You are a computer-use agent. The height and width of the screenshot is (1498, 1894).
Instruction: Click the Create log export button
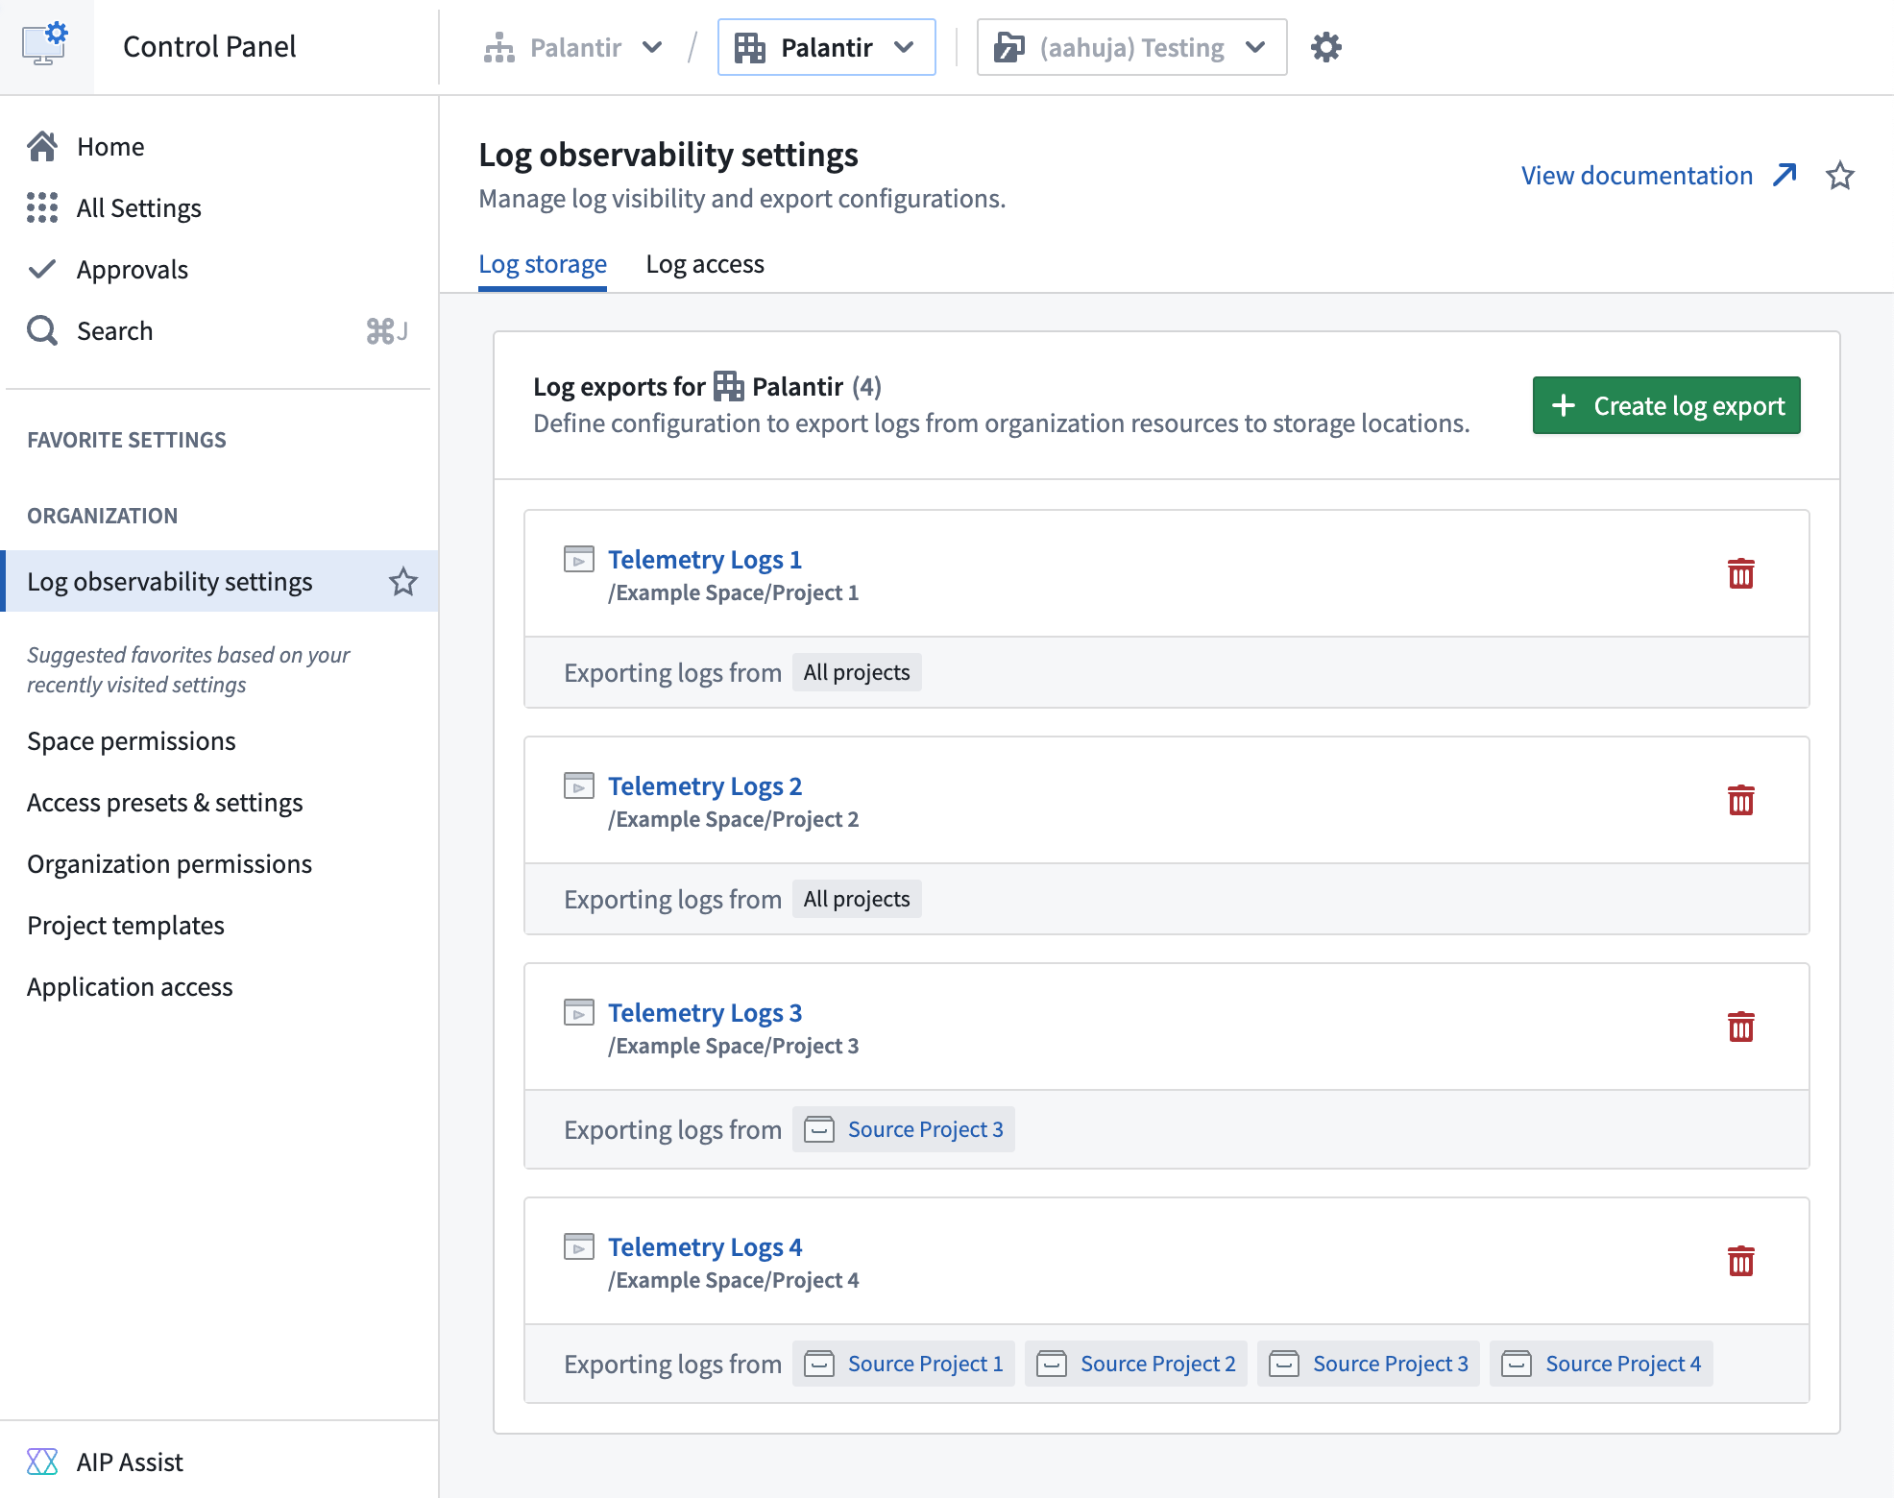click(x=1665, y=405)
